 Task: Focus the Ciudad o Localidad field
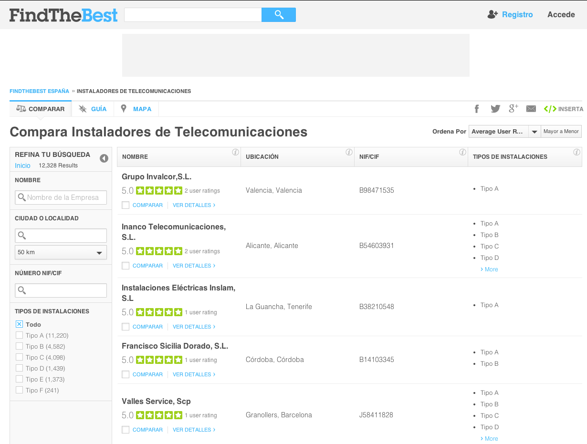pos(61,236)
